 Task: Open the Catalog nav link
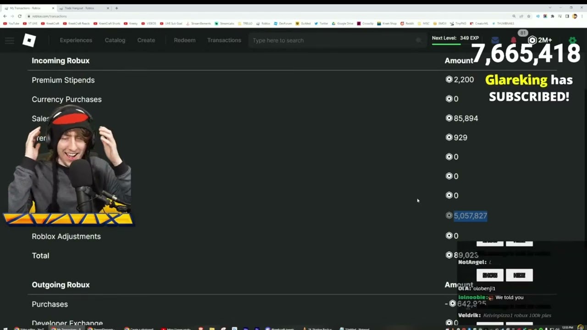pos(115,40)
